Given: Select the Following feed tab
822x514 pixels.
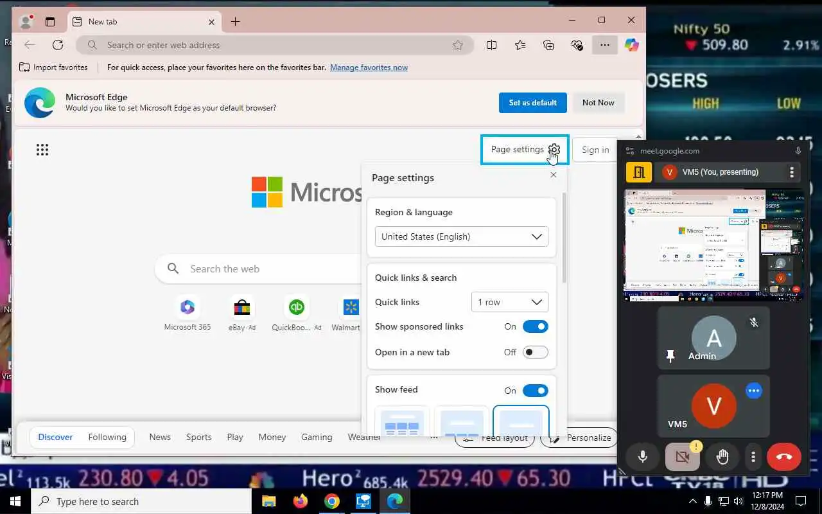Looking at the screenshot, I should click(x=107, y=437).
